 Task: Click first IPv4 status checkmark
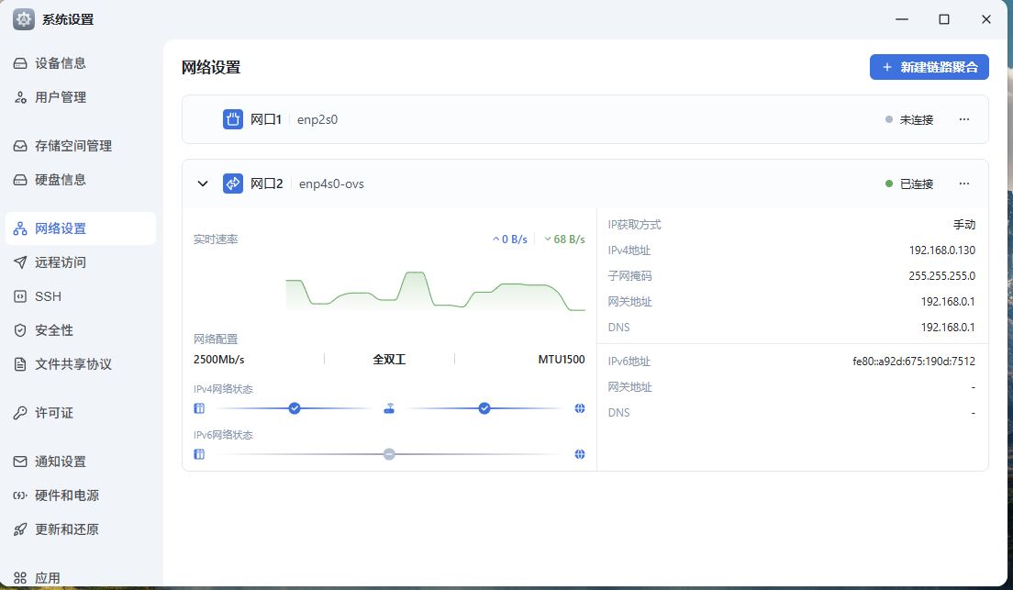(x=295, y=408)
